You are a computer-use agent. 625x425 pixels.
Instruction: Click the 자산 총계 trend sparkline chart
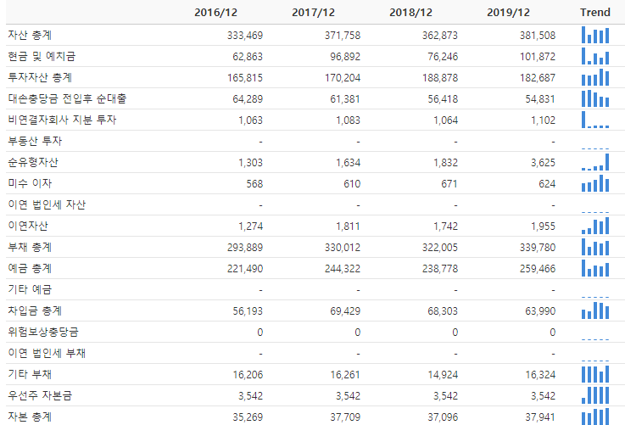click(595, 35)
